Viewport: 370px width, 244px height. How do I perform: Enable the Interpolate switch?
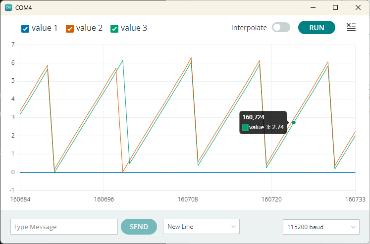pyautogui.click(x=281, y=28)
